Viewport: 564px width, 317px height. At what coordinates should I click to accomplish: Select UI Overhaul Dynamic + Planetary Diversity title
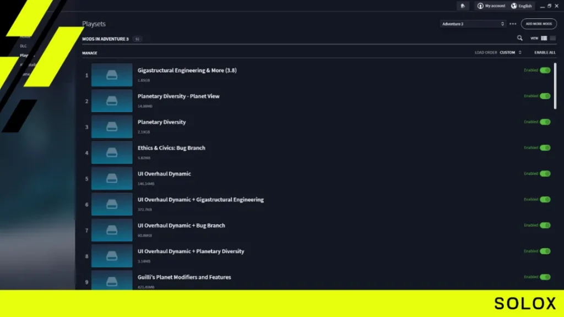click(x=191, y=252)
